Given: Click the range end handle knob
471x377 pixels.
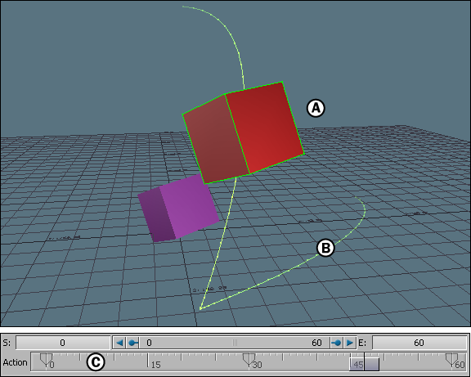Looking at the screenshot, I should click(337, 343).
